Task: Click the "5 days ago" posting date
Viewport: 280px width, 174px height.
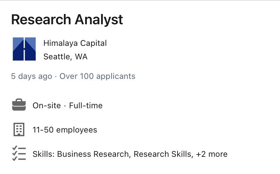Action: point(31,76)
